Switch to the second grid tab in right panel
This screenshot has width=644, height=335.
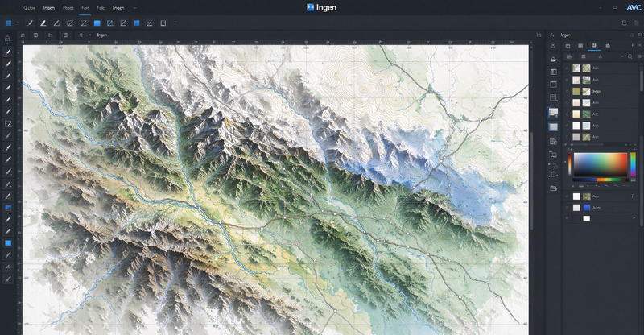point(580,46)
